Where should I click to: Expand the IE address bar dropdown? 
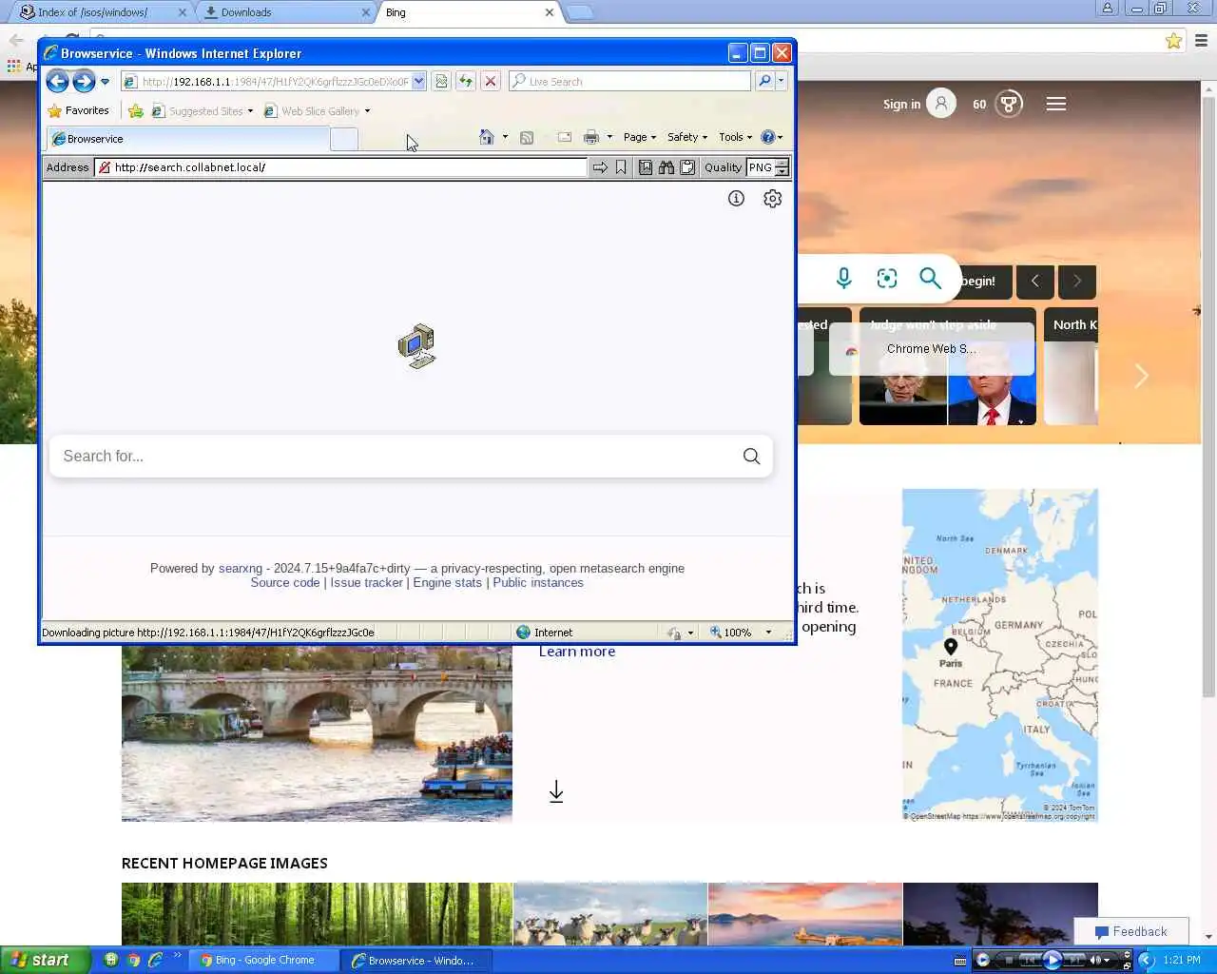418,82
